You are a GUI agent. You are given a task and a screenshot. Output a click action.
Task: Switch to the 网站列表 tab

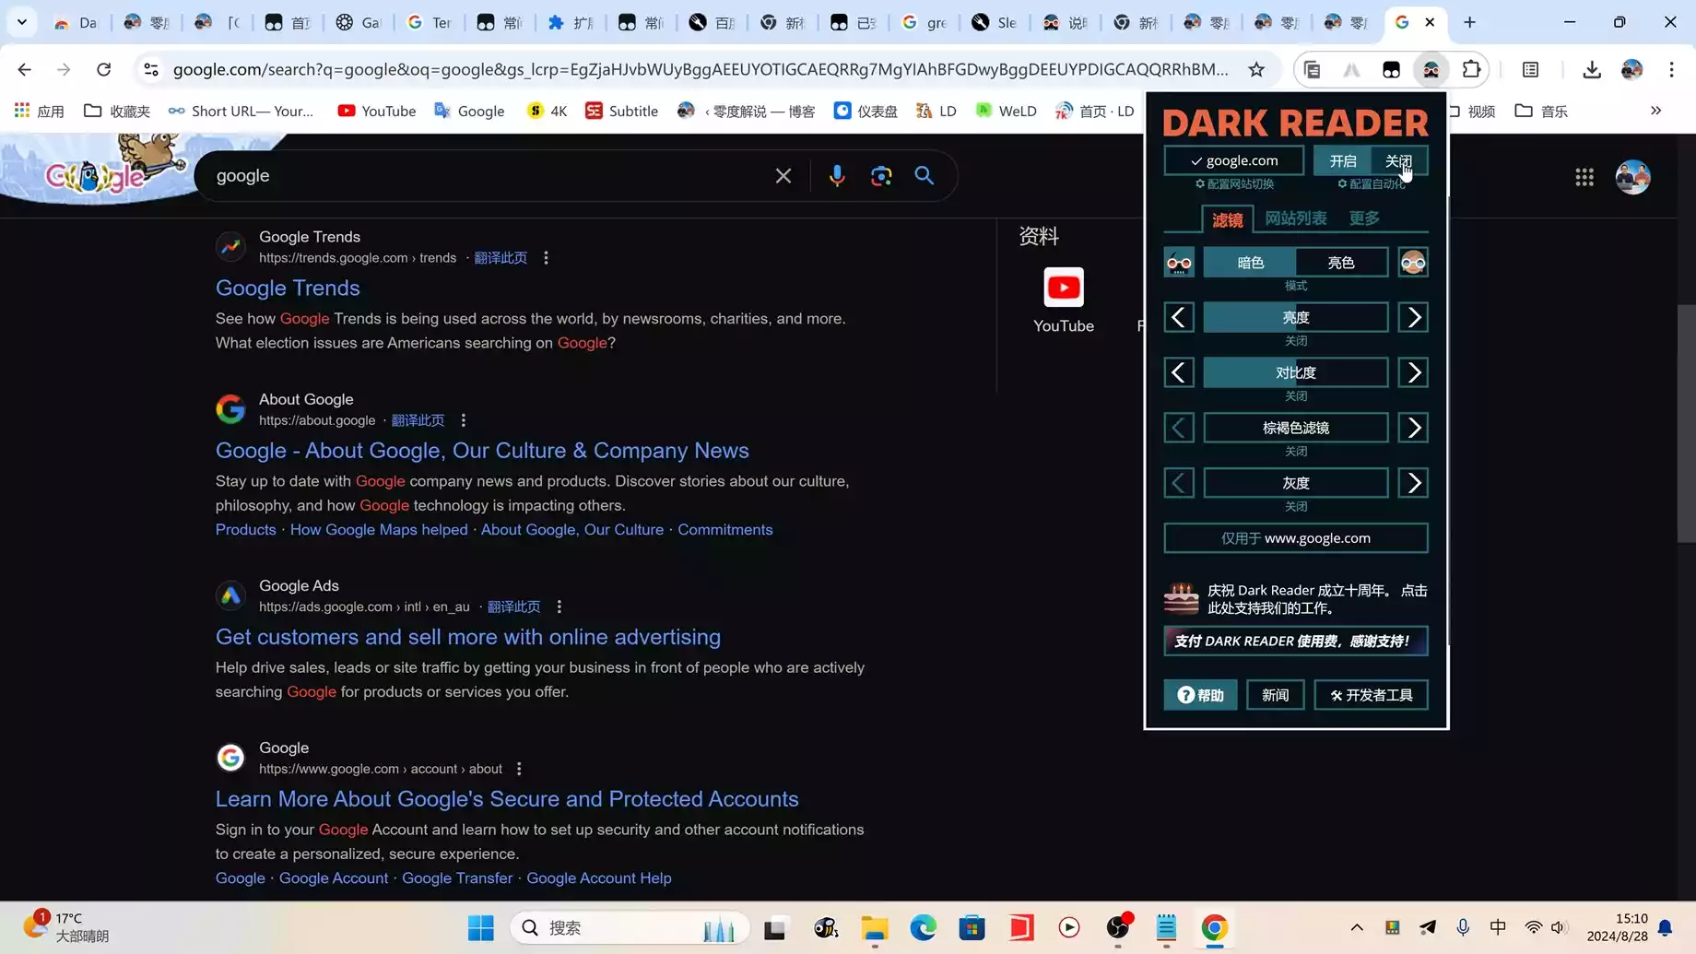coord(1295,218)
